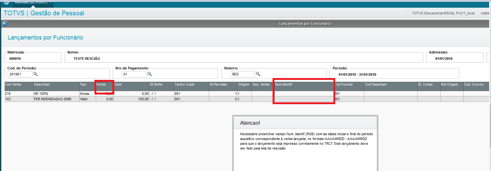Click the Horas cell of FER INDENIZADAS row

tap(105, 99)
